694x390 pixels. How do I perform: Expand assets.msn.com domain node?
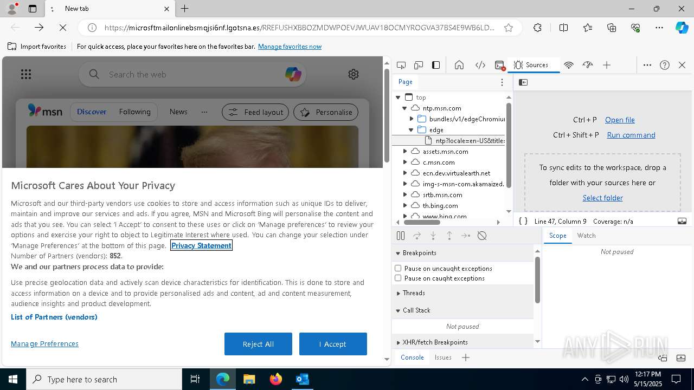[404, 151]
